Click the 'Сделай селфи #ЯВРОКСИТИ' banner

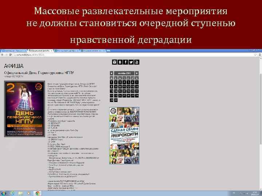(124, 136)
